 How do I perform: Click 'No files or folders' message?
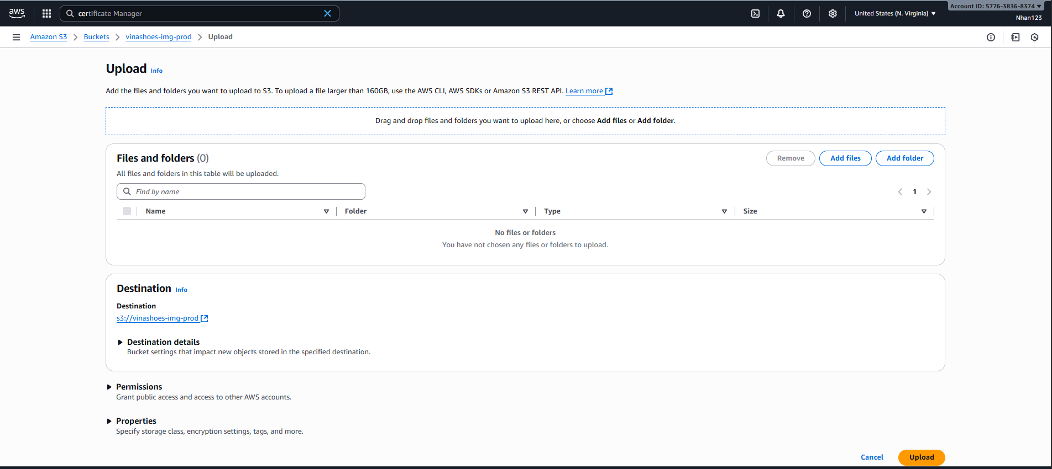(x=525, y=233)
